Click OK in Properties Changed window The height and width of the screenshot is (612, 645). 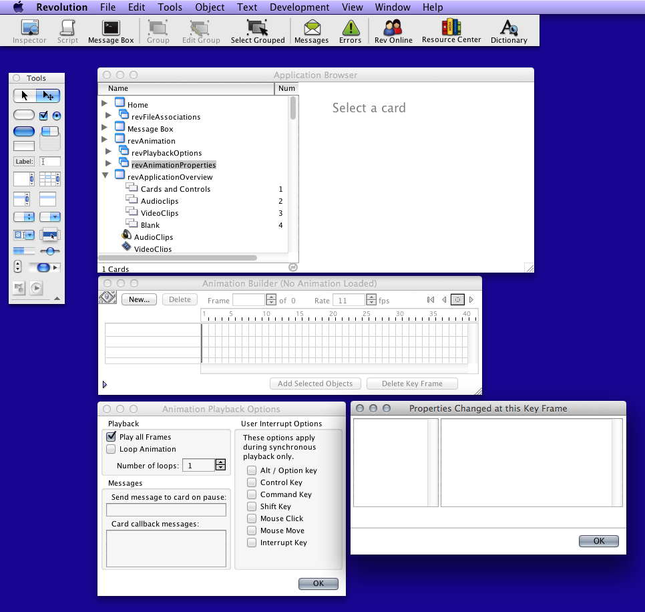[x=598, y=541]
